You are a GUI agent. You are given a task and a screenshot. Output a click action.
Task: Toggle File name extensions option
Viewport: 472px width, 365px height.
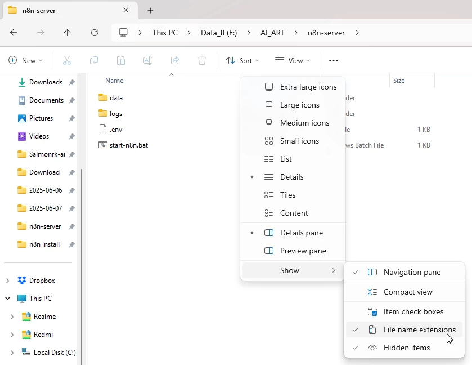[419, 330]
